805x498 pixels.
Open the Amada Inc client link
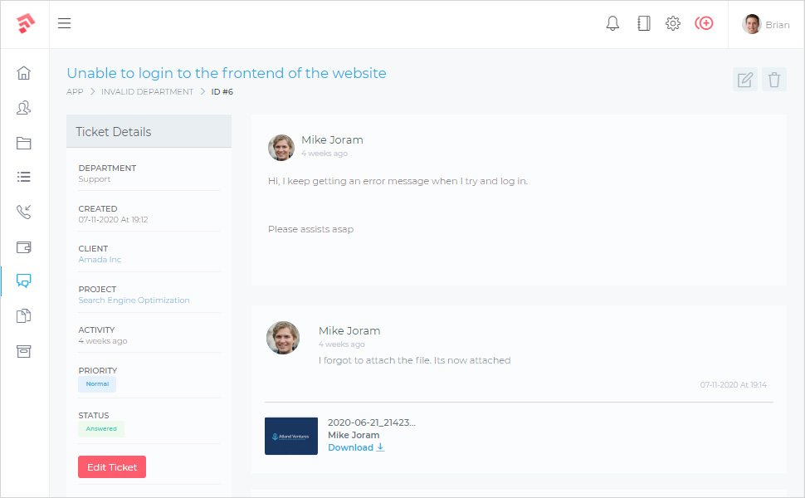click(100, 260)
